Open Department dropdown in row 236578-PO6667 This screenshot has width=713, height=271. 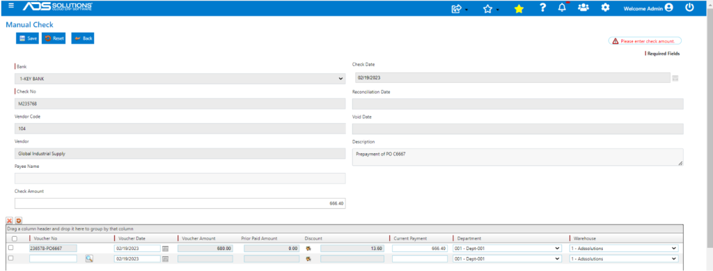pos(508,248)
